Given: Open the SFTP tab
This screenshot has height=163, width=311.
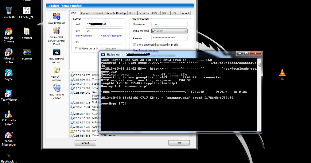Looking at the screenshot, I should (132, 13).
